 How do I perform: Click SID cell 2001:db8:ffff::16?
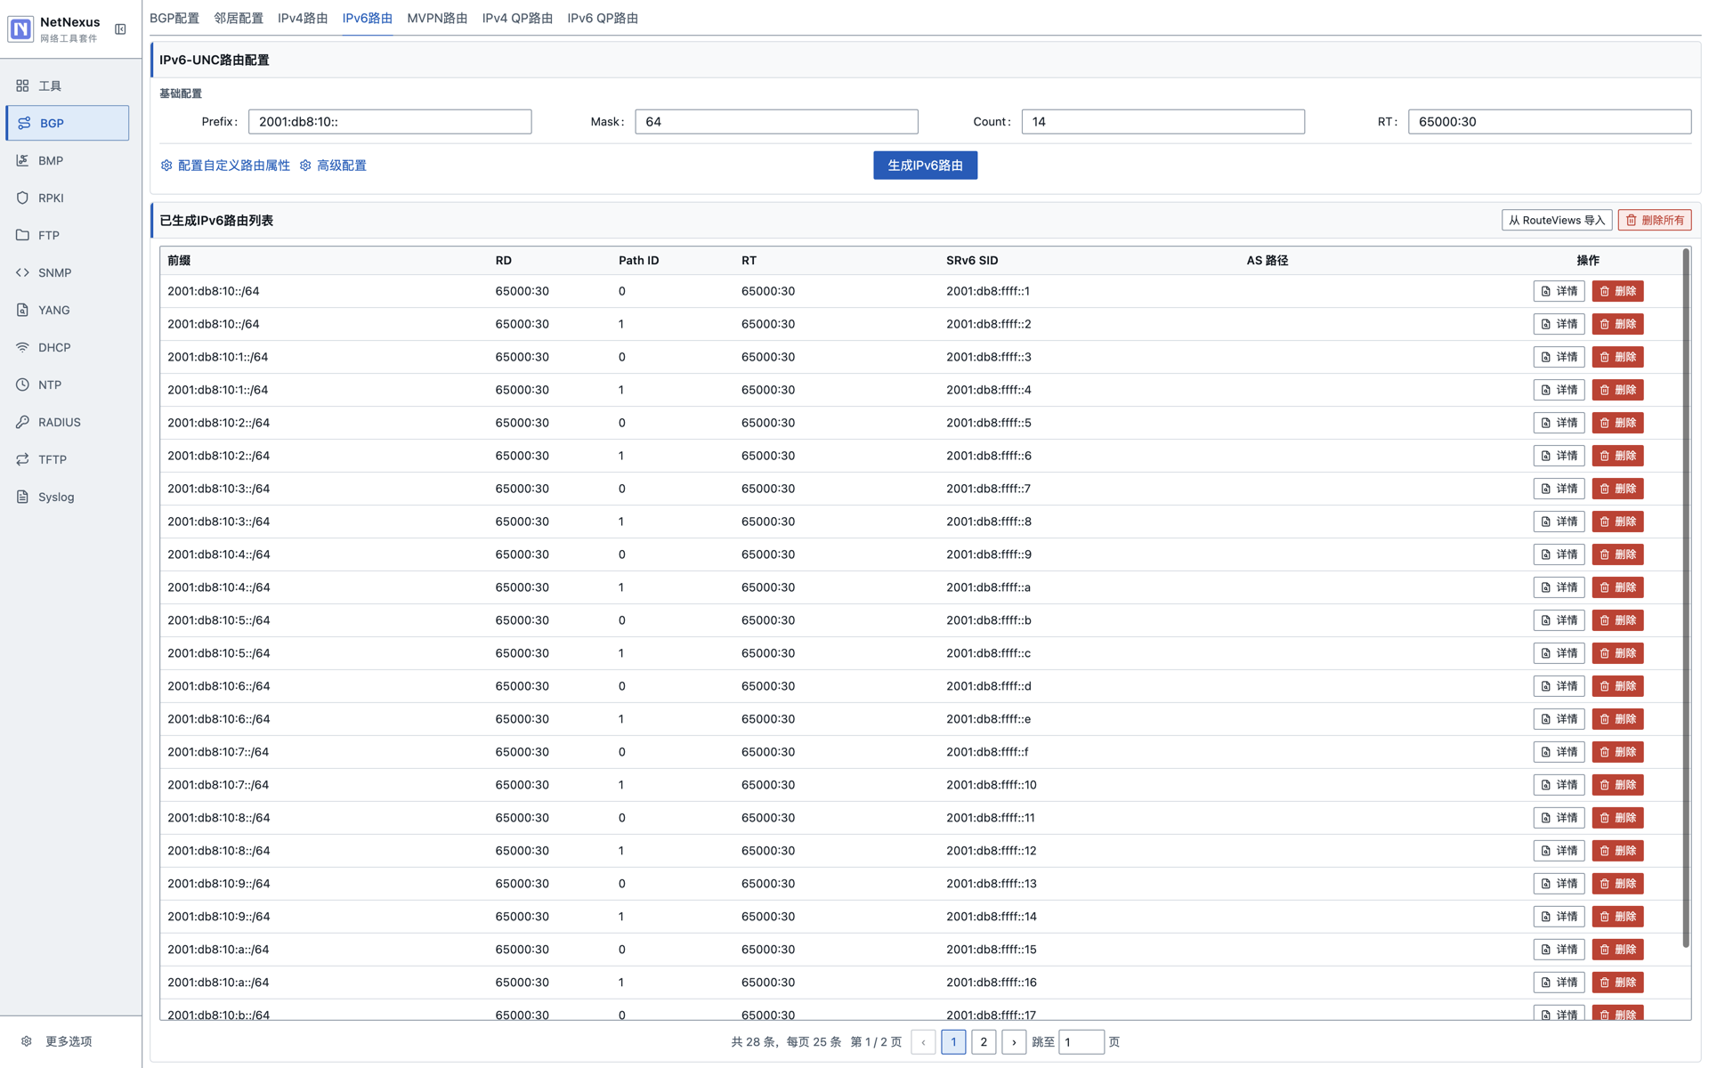992,983
